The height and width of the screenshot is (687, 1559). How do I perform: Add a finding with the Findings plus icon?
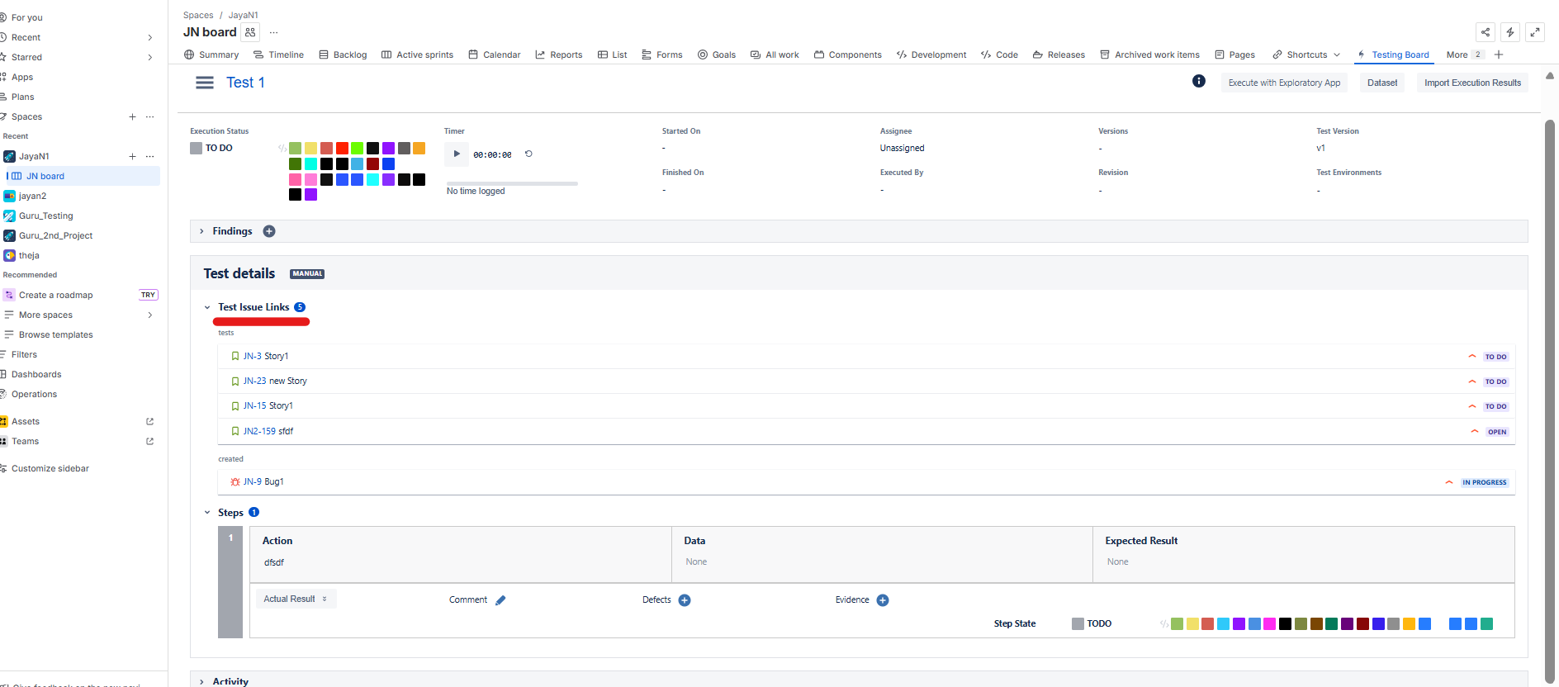click(269, 231)
